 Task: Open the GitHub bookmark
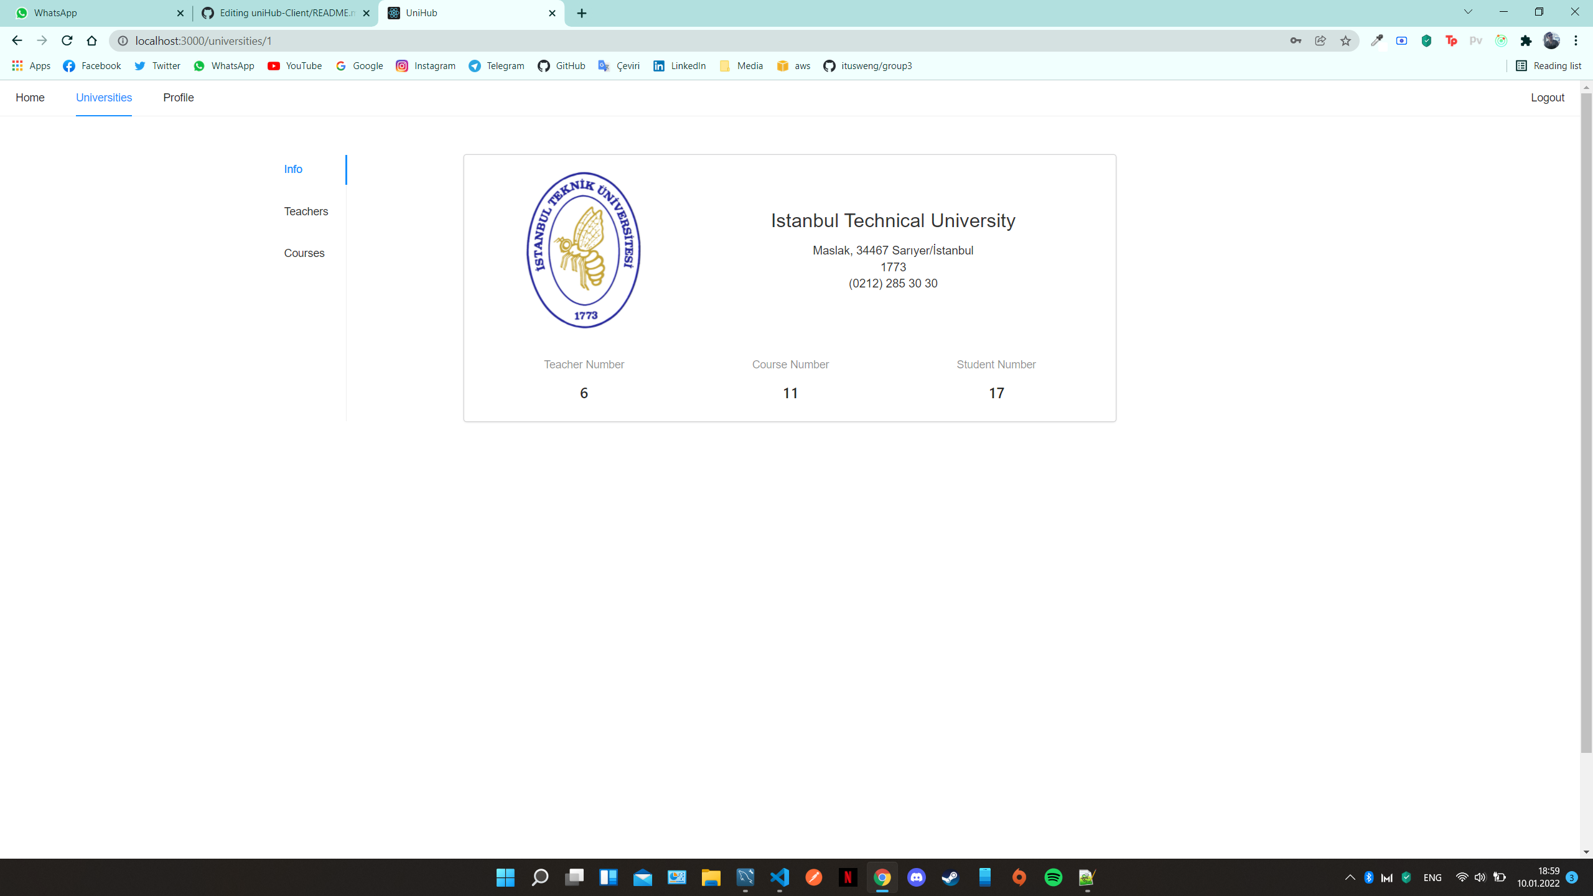tap(561, 65)
